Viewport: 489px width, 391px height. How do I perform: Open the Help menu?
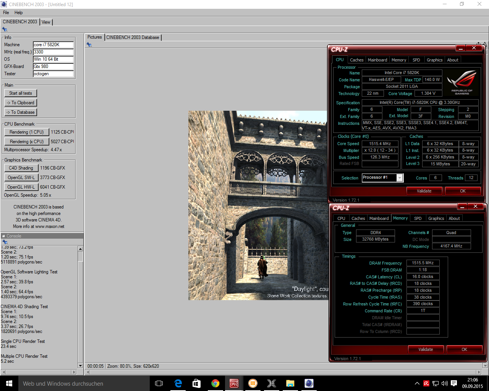tap(18, 13)
